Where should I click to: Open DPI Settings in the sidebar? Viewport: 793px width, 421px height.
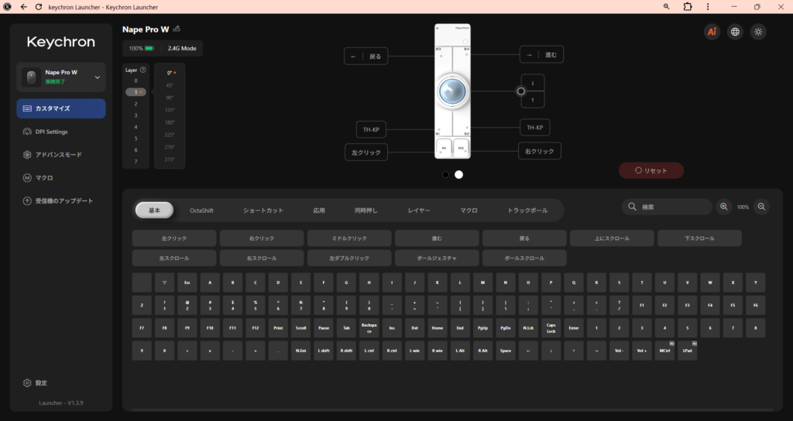61,132
